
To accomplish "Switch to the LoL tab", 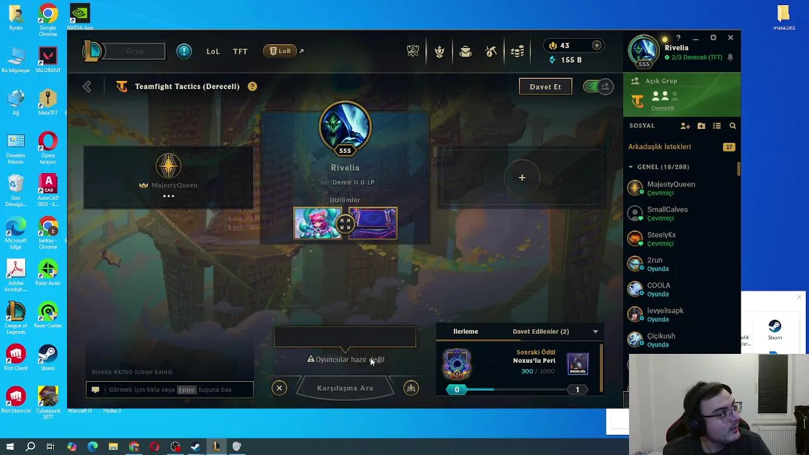I will [x=213, y=51].
